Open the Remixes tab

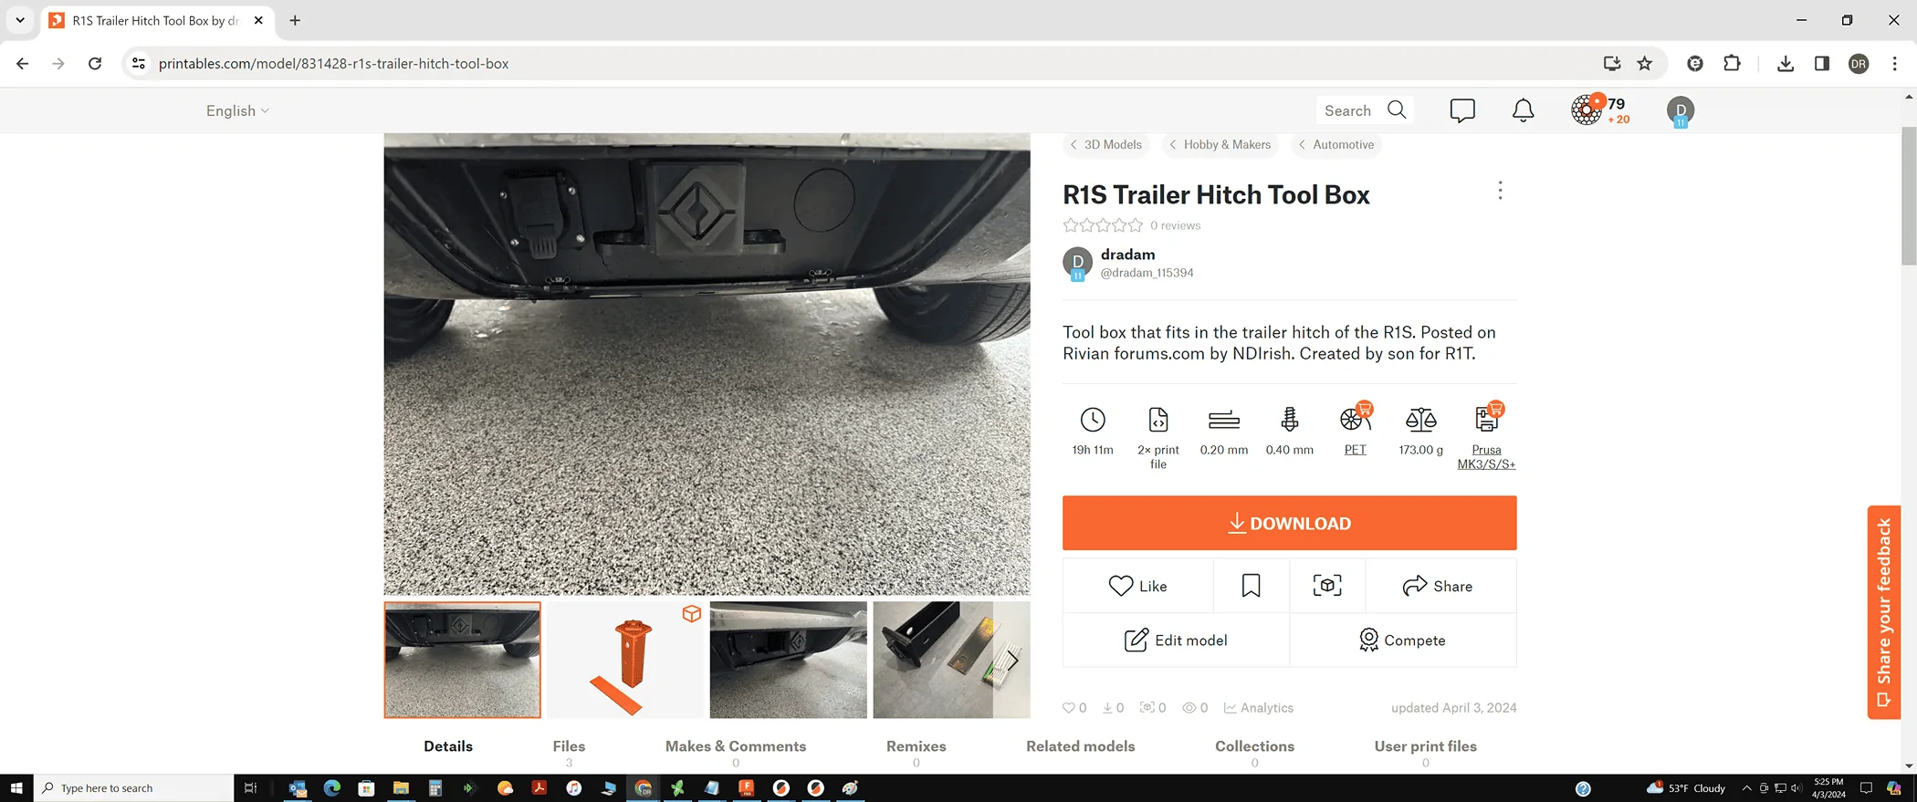pos(916,745)
